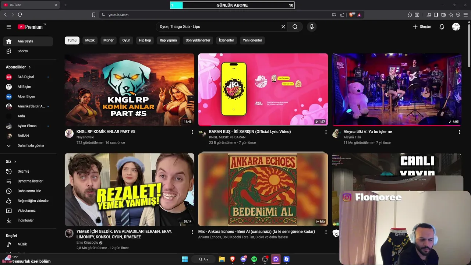This screenshot has width=471, height=265.
Task: Open Brave Rewards triangle icon
Action: click(359, 15)
